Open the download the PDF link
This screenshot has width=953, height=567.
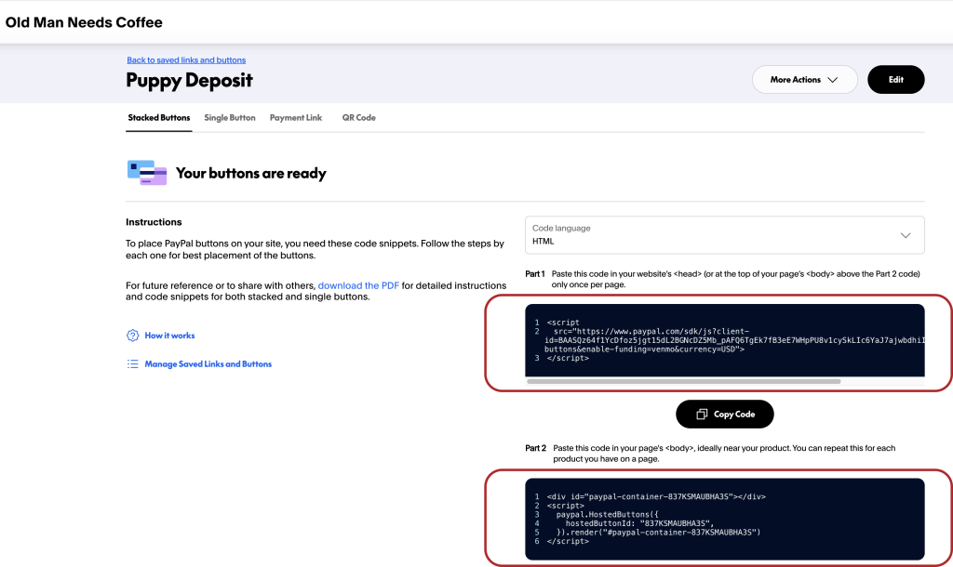click(358, 285)
